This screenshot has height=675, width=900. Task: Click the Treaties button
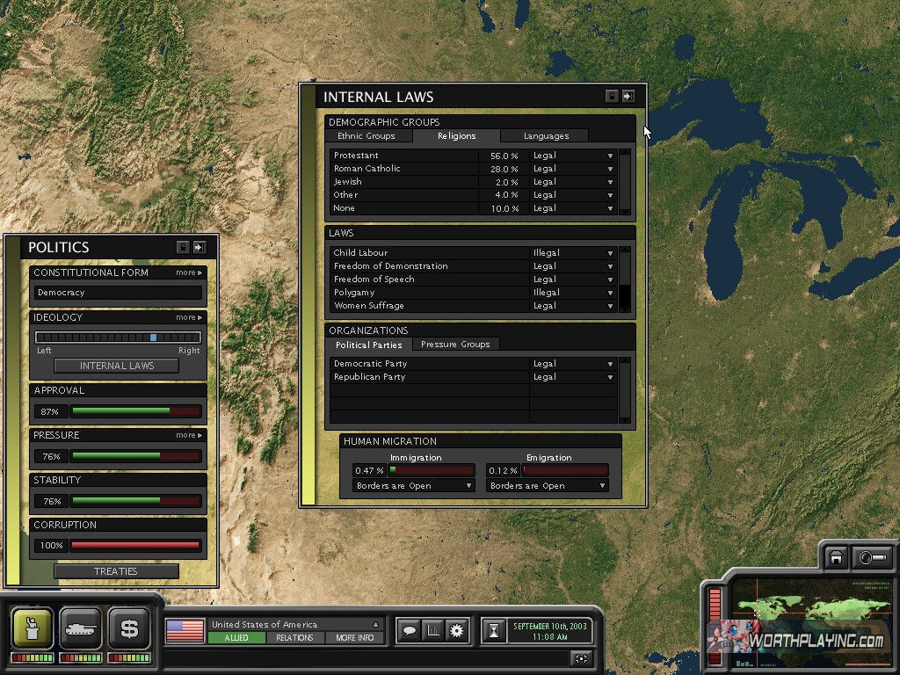tap(116, 571)
